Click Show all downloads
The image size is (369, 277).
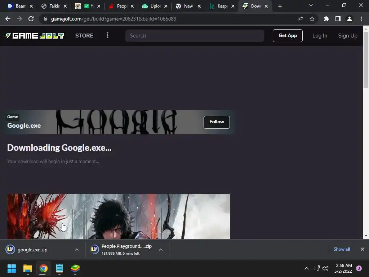coord(342,249)
